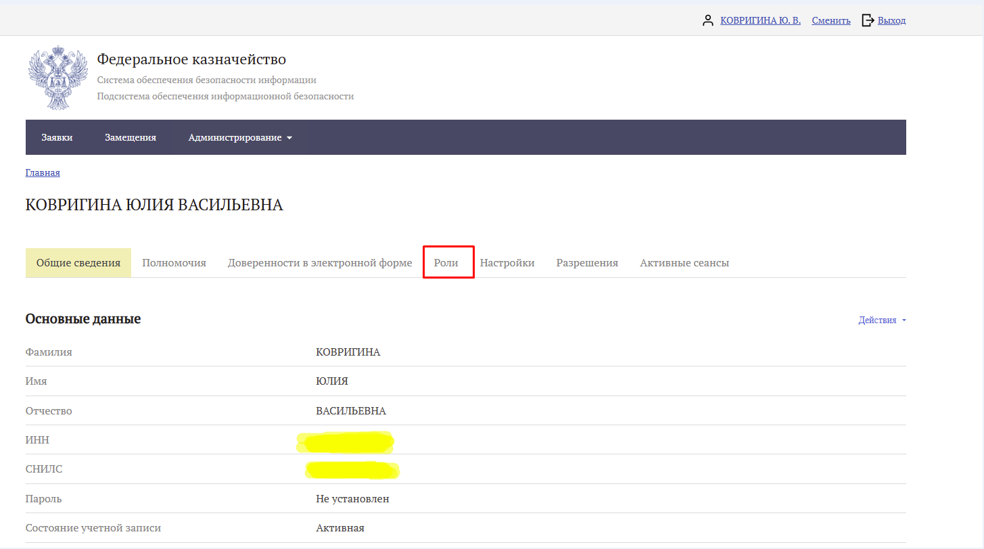The height and width of the screenshot is (549, 984).
Task: Open the Настройки tab
Action: 507,263
